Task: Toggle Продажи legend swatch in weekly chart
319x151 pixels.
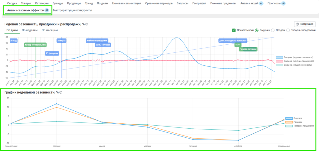Action: coord(289,122)
